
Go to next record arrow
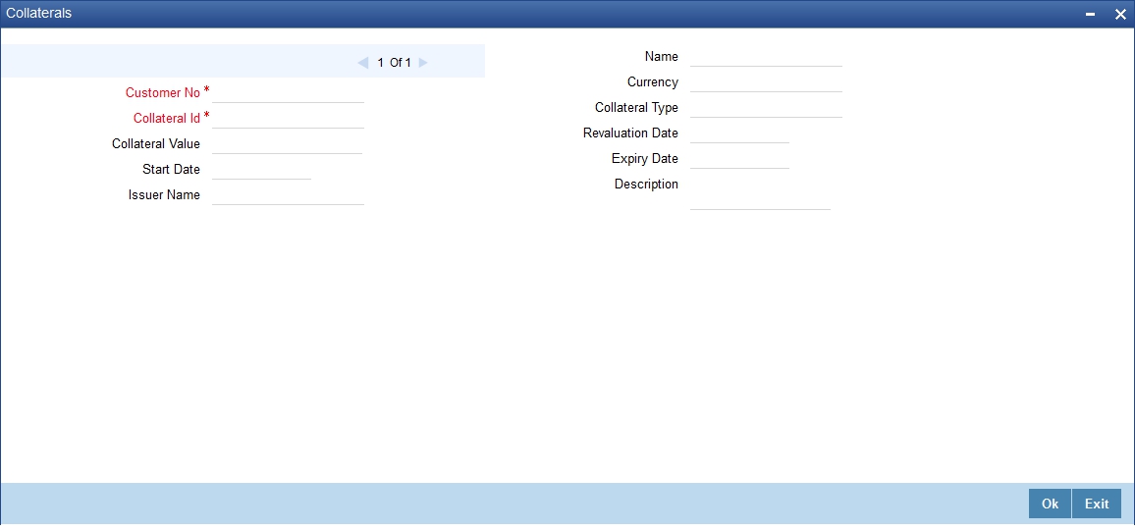click(423, 63)
